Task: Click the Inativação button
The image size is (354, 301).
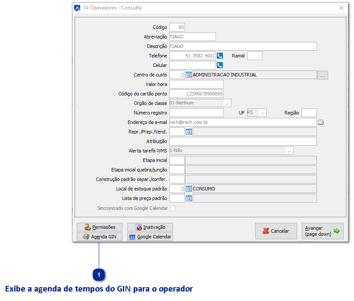Action: coord(150,227)
